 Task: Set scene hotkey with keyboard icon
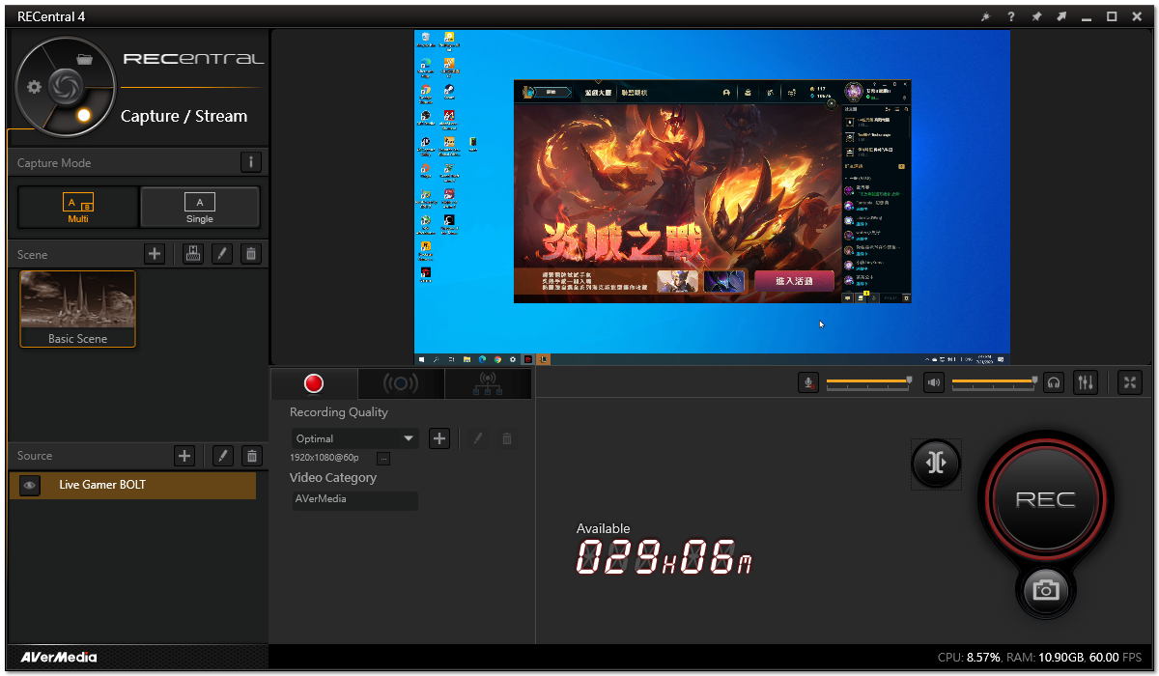pyautogui.click(x=192, y=254)
